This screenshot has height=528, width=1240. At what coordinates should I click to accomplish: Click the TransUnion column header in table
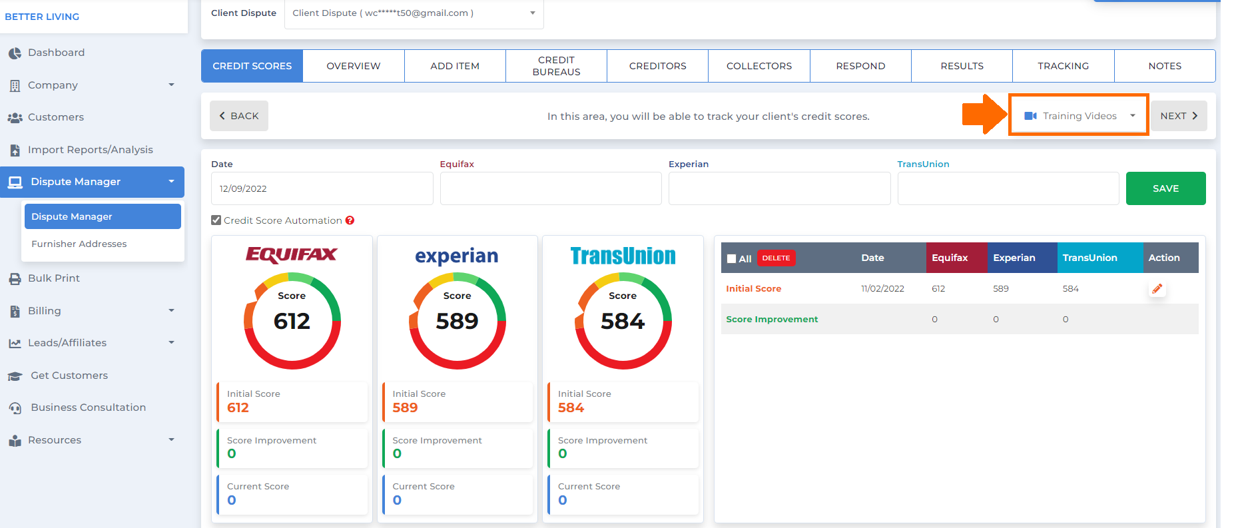pyautogui.click(x=1100, y=258)
